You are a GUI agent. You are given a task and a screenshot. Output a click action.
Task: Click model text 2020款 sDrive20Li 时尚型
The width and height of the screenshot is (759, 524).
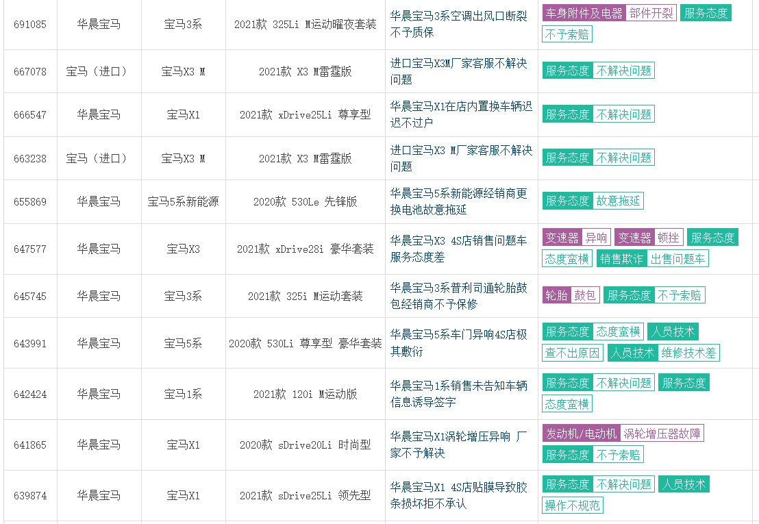305,445
